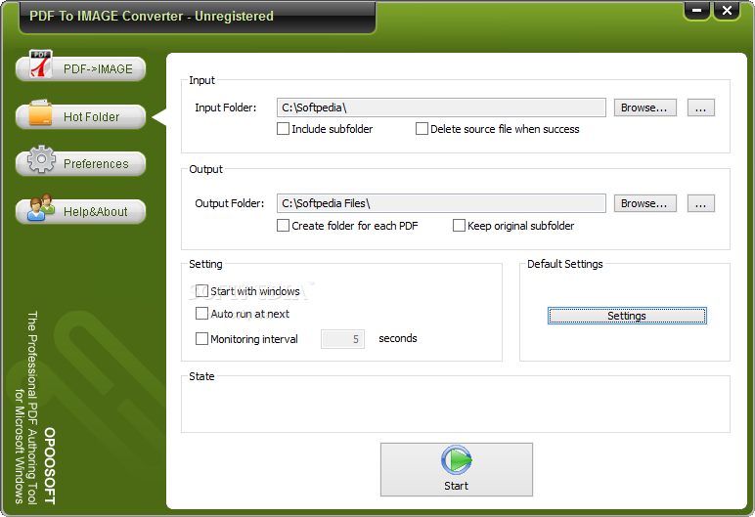
Task: Go to Help&About section label
Action: pyautogui.click(x=95, y=212)
